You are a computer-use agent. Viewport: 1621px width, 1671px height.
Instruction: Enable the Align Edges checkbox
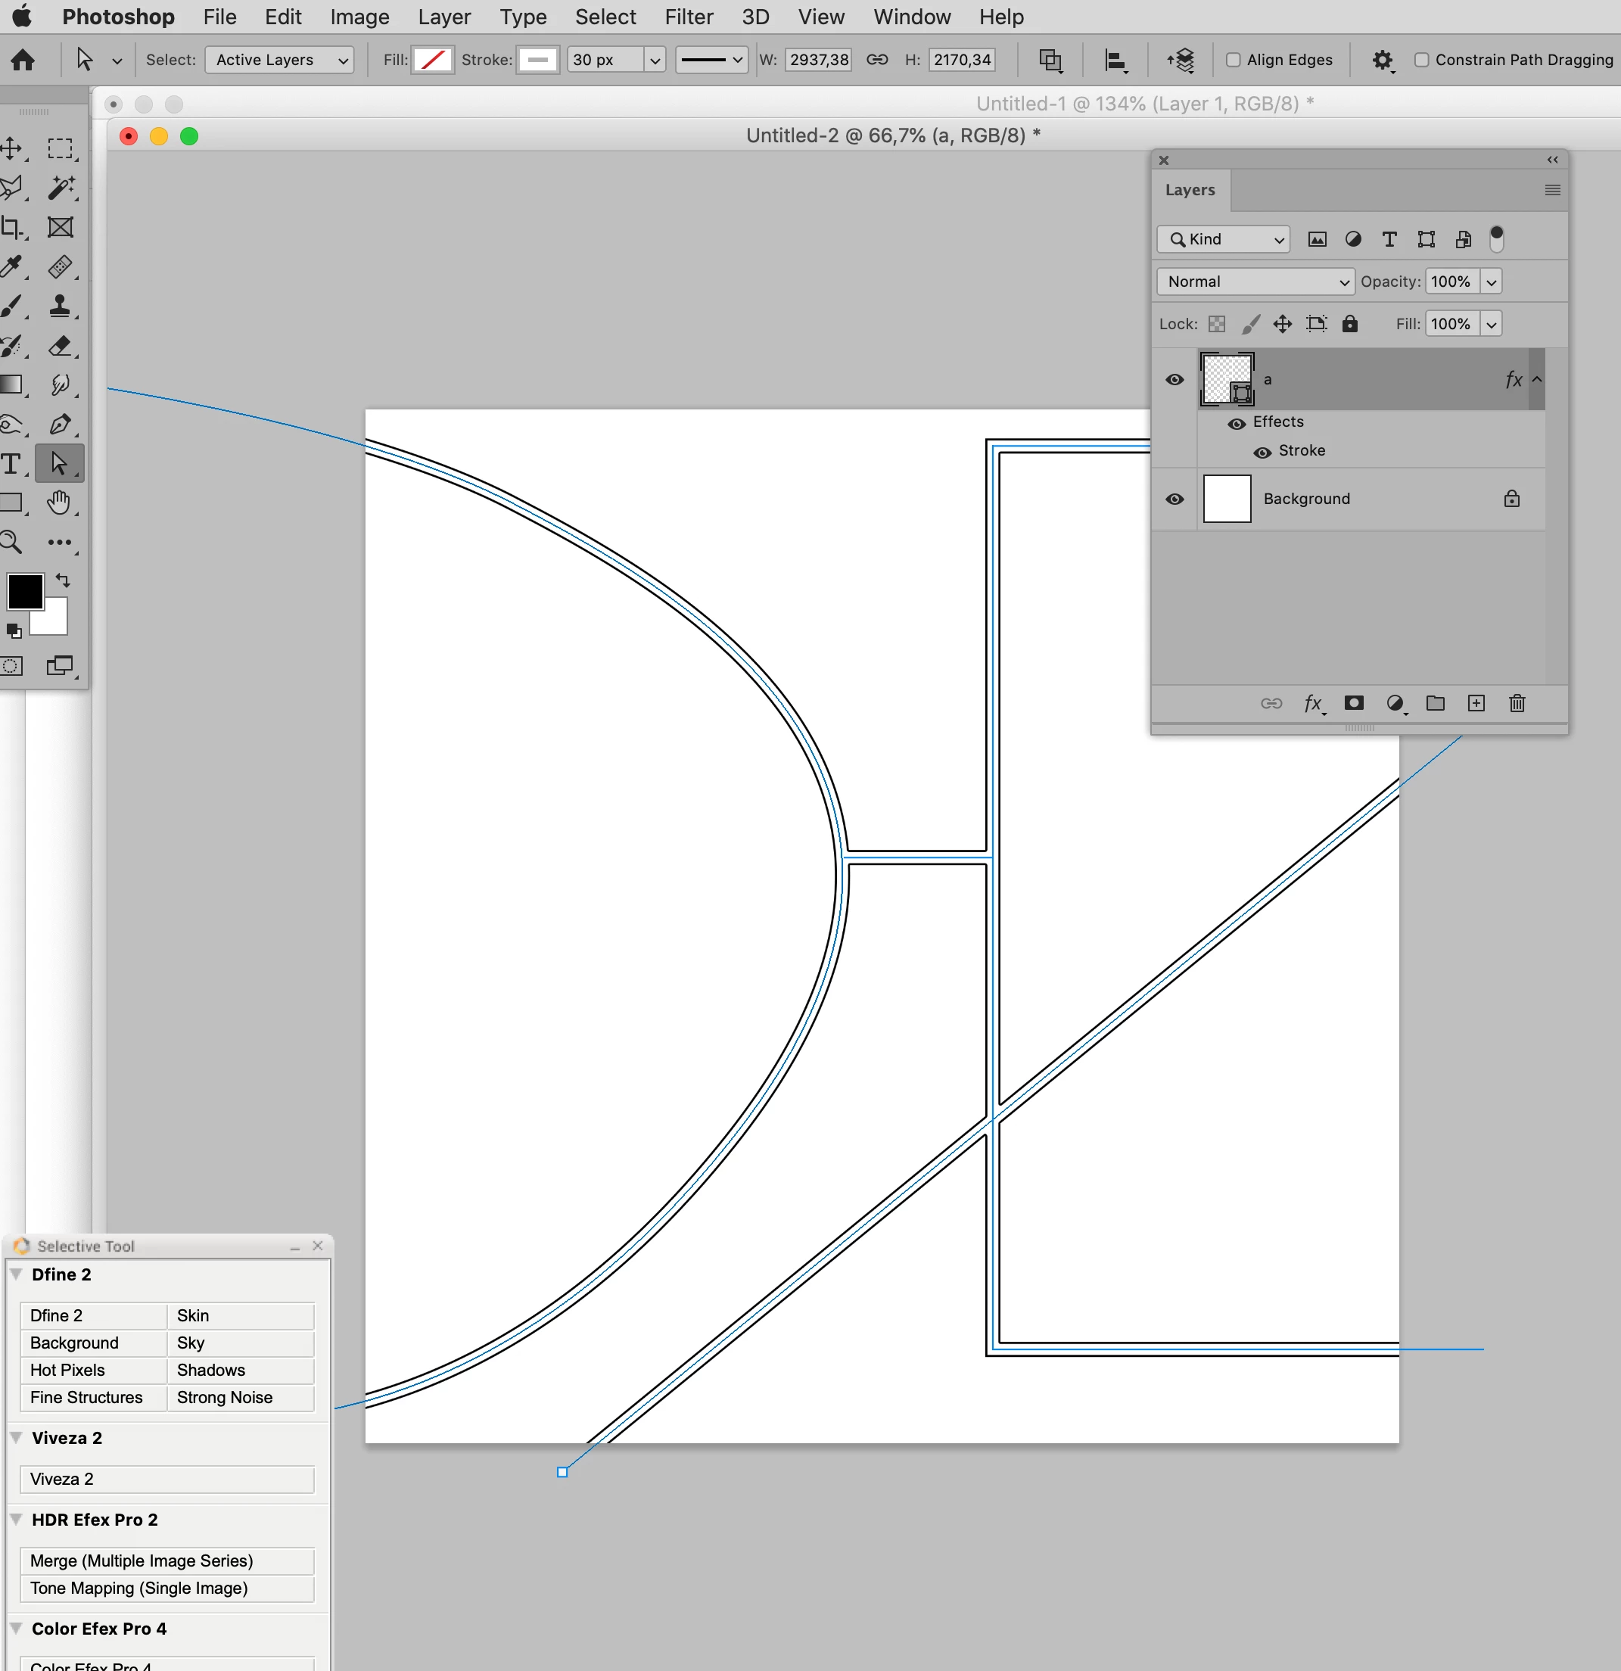point(1233,60)
